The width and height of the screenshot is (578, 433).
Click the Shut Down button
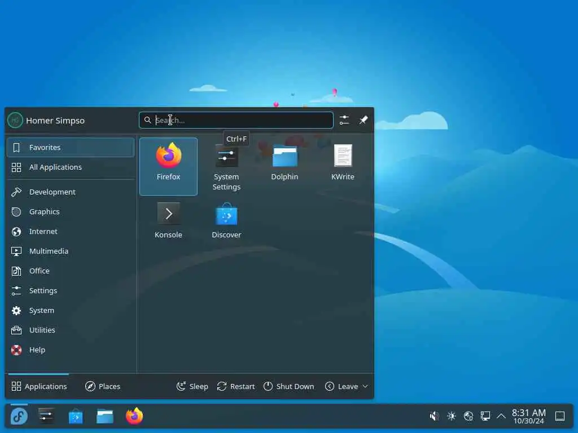click(288, 386)
